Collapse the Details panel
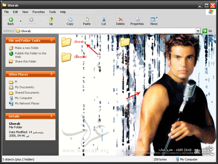The width and height of the screenshot is (218, 164). 51,116
